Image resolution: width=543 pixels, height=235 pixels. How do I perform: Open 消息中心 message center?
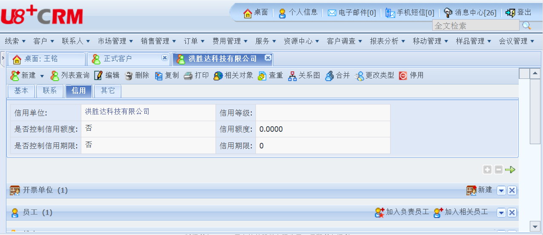click(470, 13)
